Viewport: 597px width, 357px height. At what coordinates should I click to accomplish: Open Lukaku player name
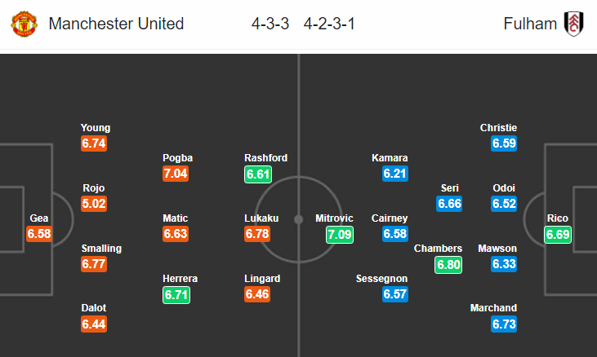point(261,218)
